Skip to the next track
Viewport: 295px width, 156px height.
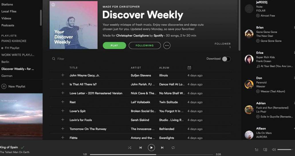tap(162, 148)
